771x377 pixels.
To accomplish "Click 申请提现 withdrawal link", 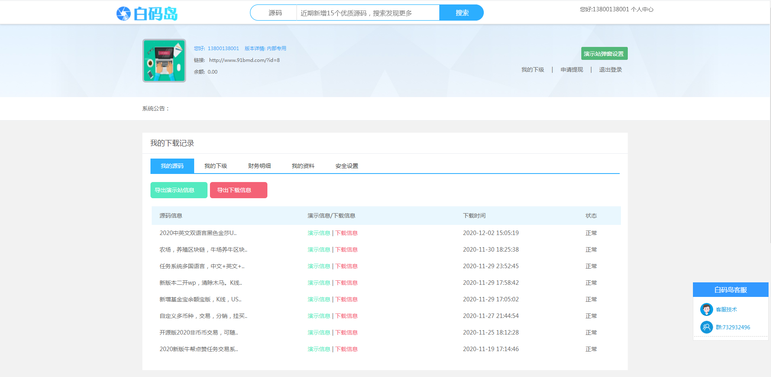I will click(571, 69).
